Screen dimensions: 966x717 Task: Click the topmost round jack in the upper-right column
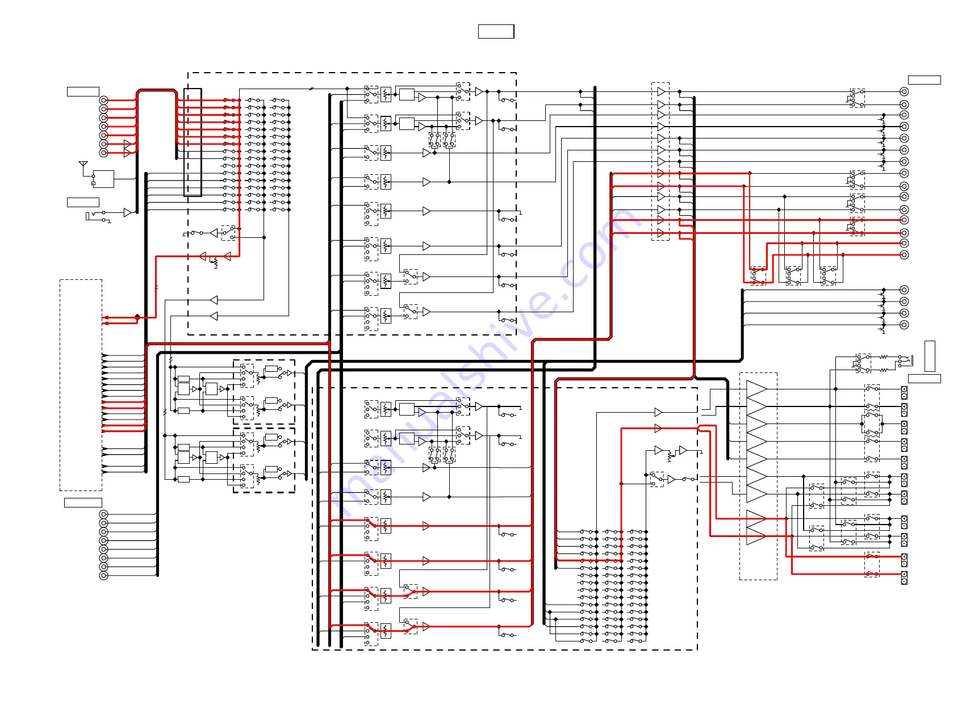click(904, 91)
